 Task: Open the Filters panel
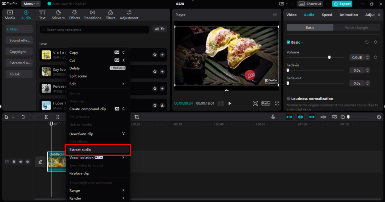tap(110, 15)
